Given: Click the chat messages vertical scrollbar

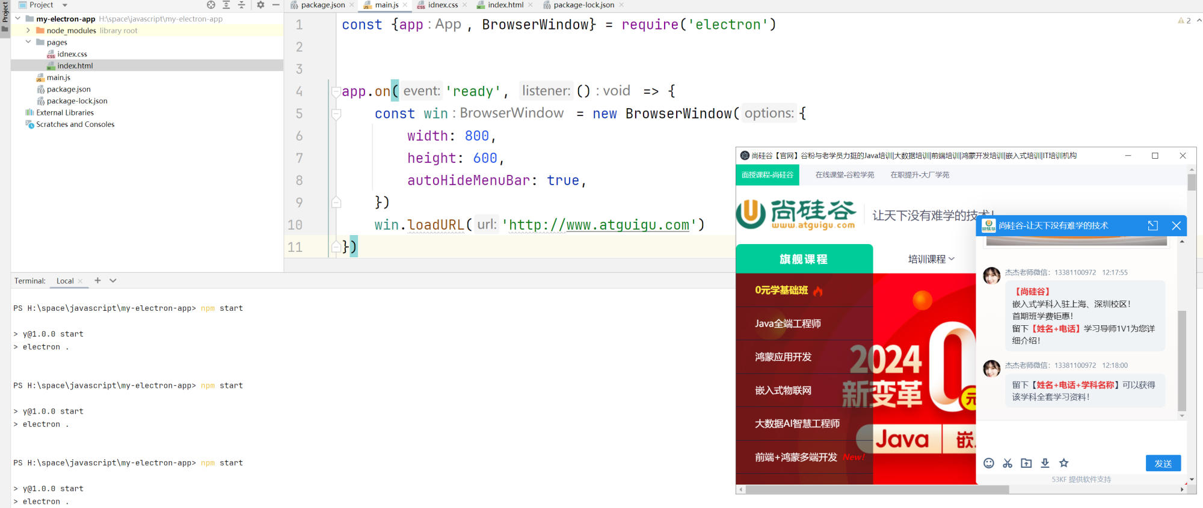Looking at the screenshot, I should [x=1182, y=361].
